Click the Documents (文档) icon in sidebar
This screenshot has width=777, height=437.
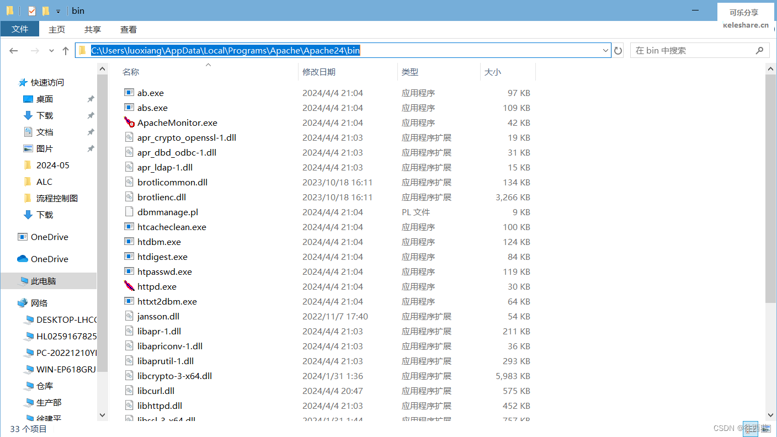click(x=28, y=132)
